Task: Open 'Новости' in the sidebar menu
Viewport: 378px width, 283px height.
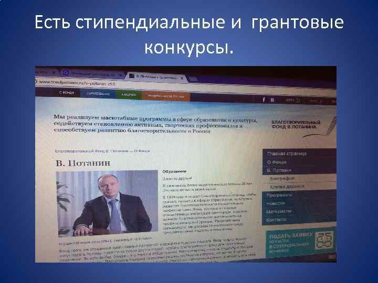Action: (x=299, y=203)
